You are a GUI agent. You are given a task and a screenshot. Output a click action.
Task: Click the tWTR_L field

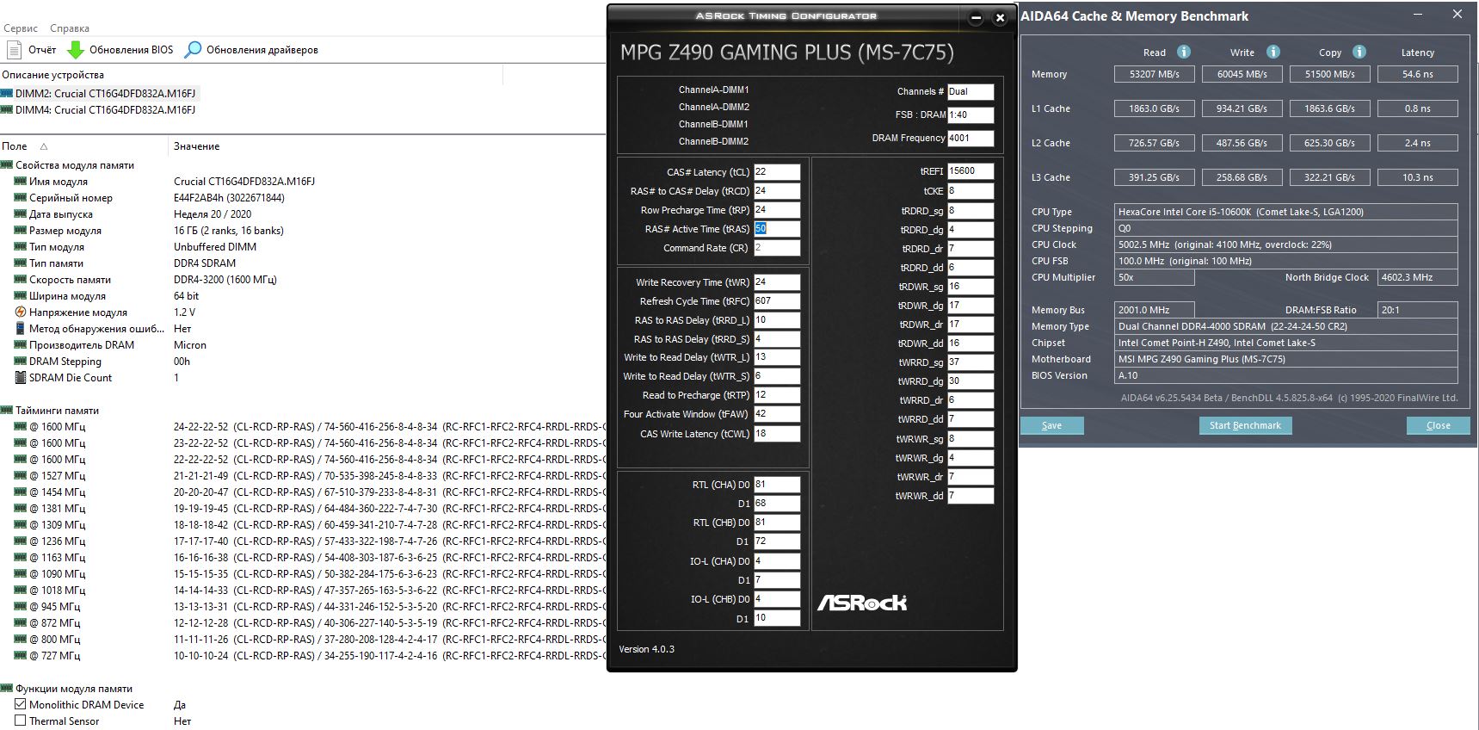pos(777,357)
